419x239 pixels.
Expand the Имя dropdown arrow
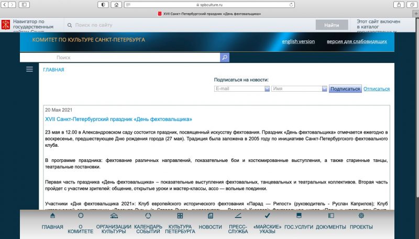(325, 89)
